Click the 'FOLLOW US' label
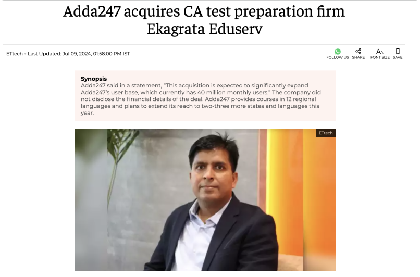420x277 pixels. coord(338,57)
